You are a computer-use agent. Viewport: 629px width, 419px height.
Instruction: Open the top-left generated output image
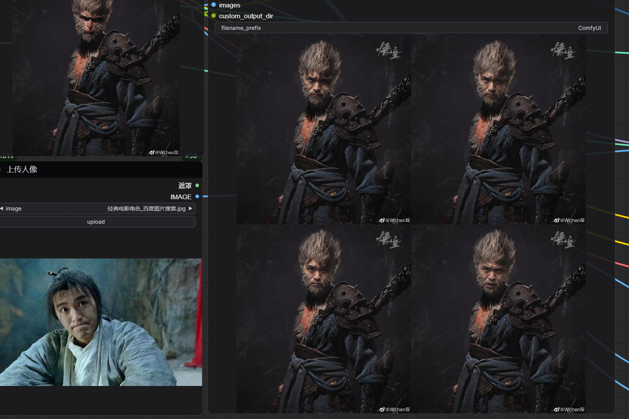coord(324,130)
